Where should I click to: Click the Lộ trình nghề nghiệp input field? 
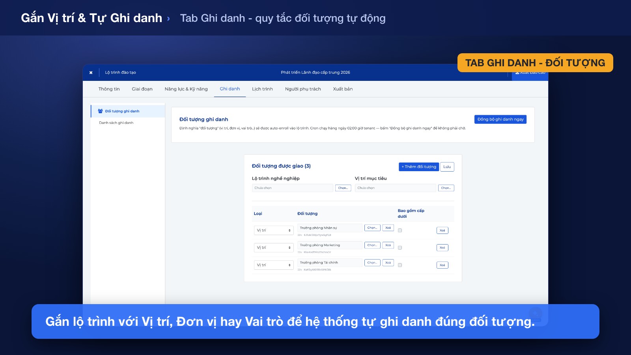292,188
